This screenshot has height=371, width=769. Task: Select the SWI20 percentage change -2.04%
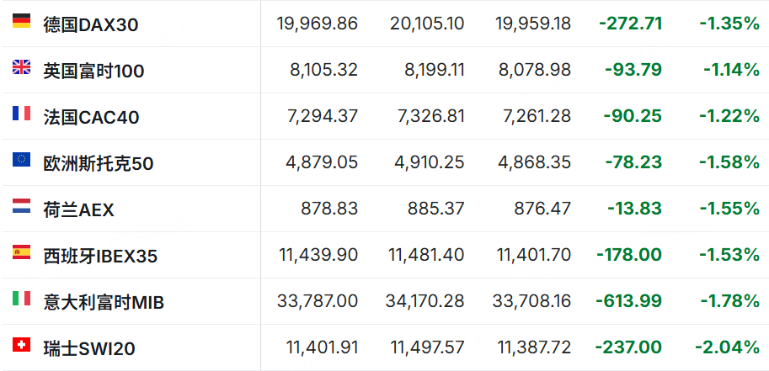tap(728, 347)
